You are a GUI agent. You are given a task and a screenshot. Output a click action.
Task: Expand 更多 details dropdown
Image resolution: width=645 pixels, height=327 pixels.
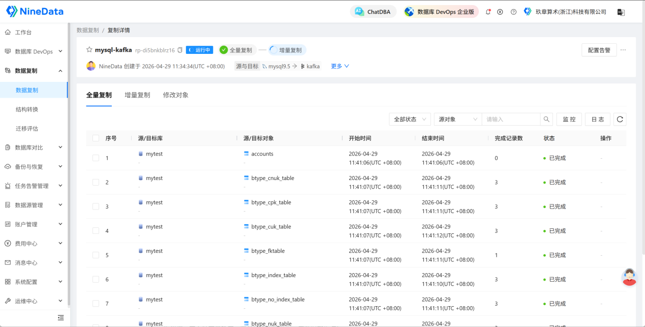coord(340,66)
